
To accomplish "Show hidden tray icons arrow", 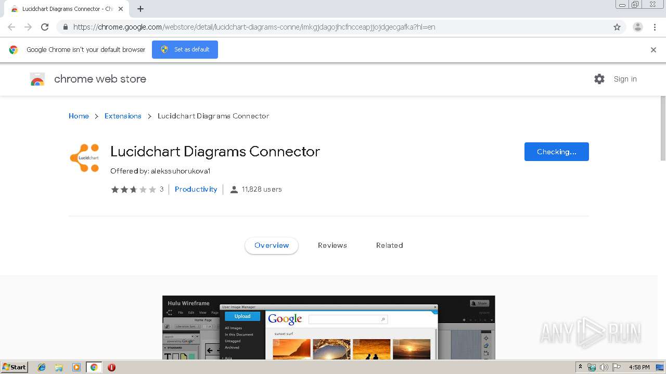I will (580, 367).
